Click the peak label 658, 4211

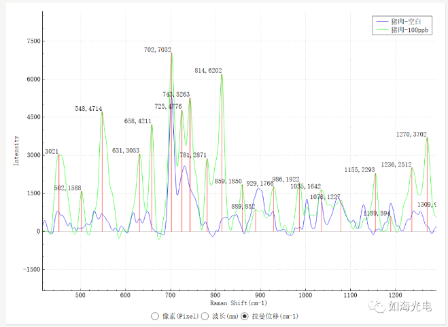pos(138,121)
